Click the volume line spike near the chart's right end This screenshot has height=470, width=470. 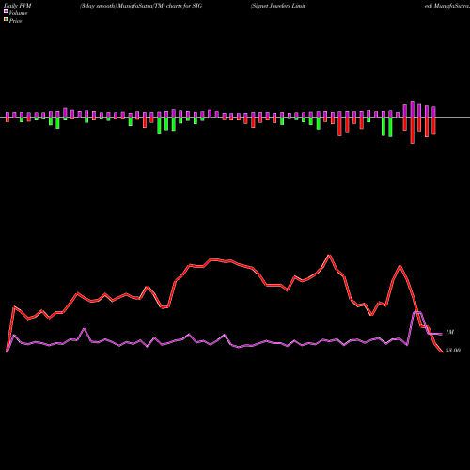417,312
